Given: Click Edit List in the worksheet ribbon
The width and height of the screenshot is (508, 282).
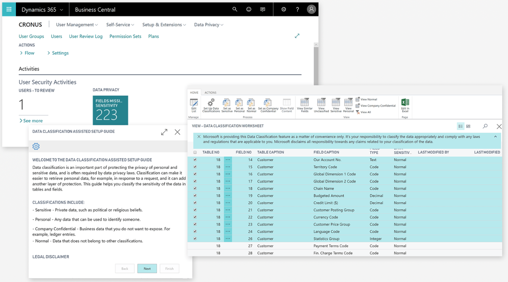Looking at the screenshot, I should pos(194,105).
